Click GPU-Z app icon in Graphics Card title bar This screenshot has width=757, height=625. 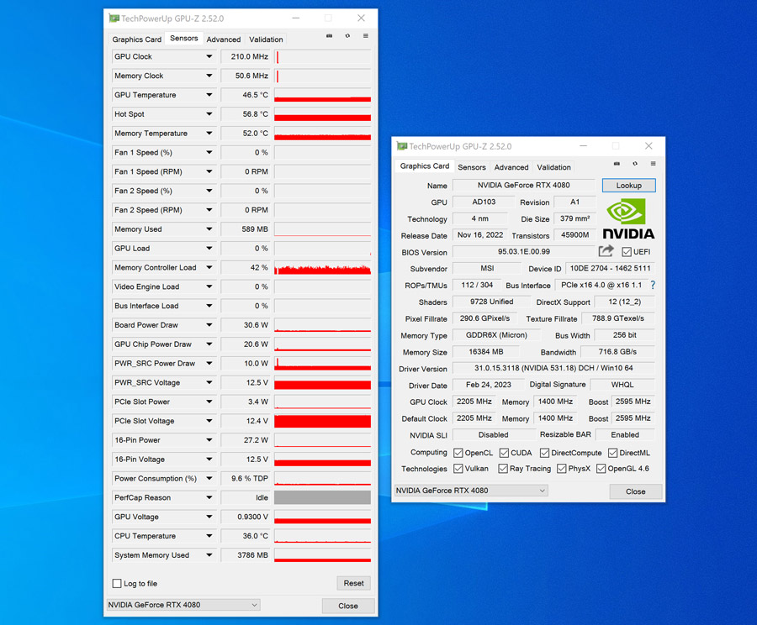pos(402,146)
